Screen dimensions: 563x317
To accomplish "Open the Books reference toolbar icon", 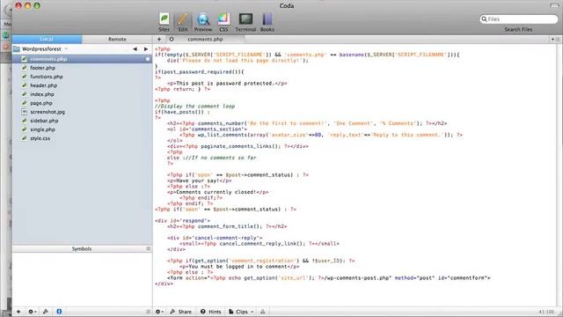I will (x=267, y=22).
